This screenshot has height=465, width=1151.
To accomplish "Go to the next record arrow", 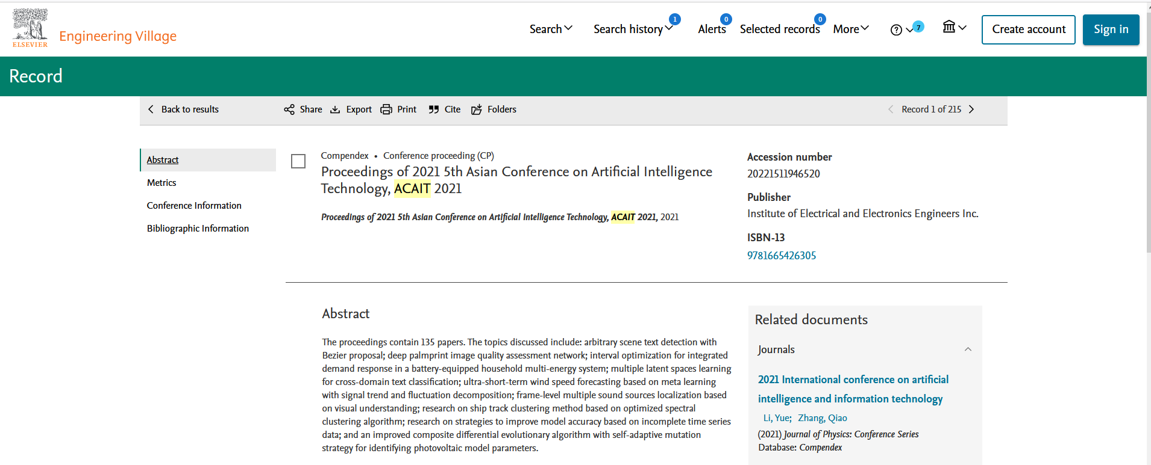I will (971, 109).
